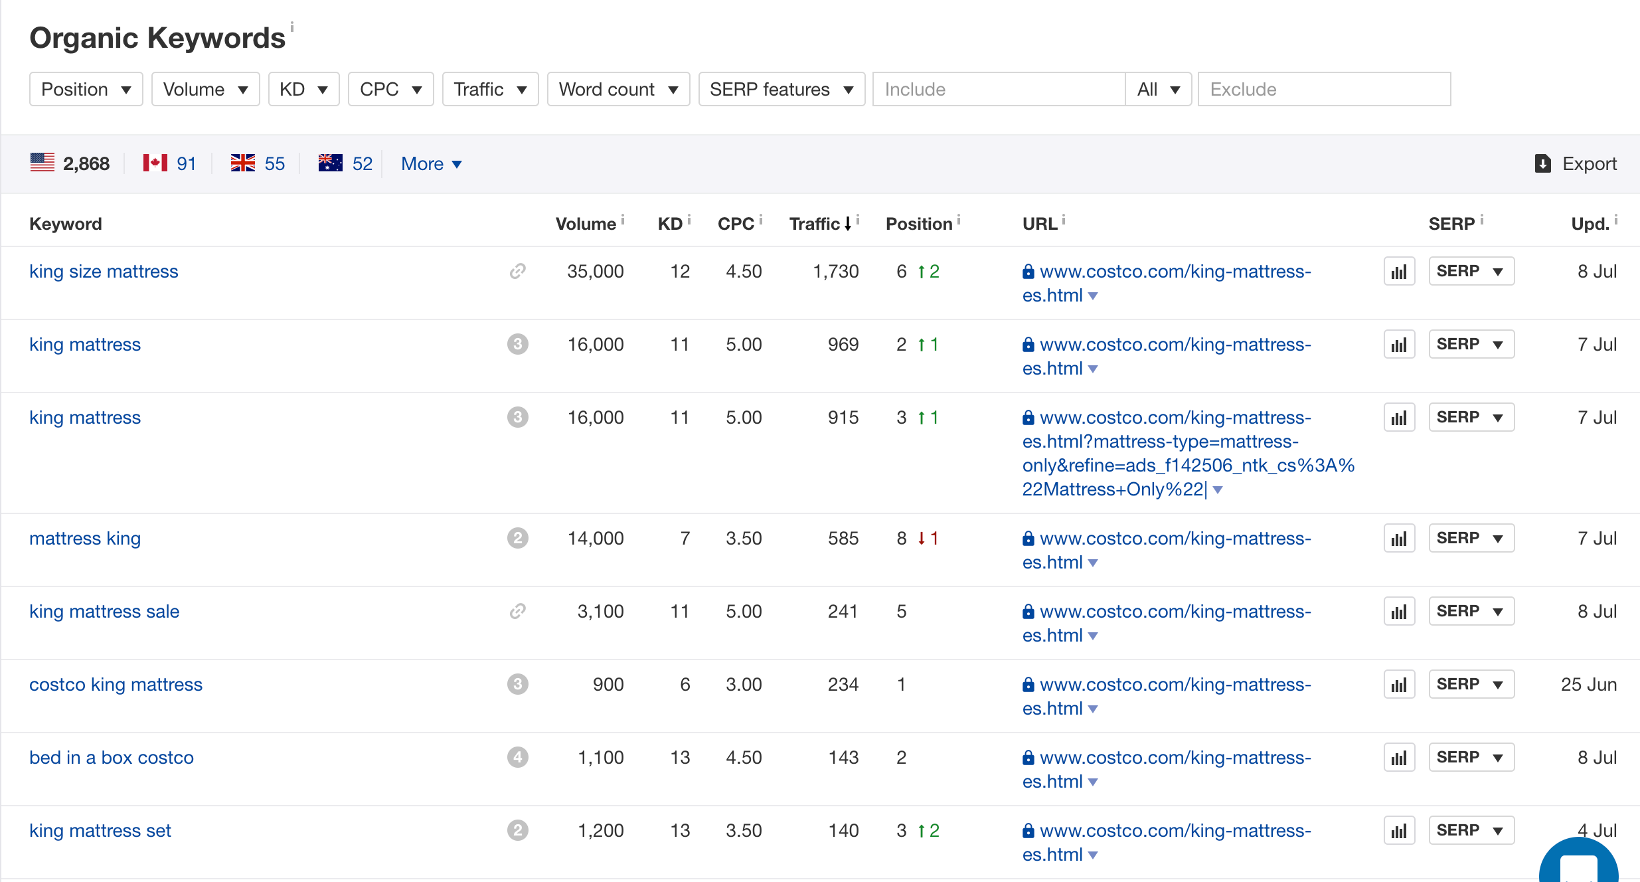Click info icon beside URL column header

pyautogui.click(x=1064, y=219)
